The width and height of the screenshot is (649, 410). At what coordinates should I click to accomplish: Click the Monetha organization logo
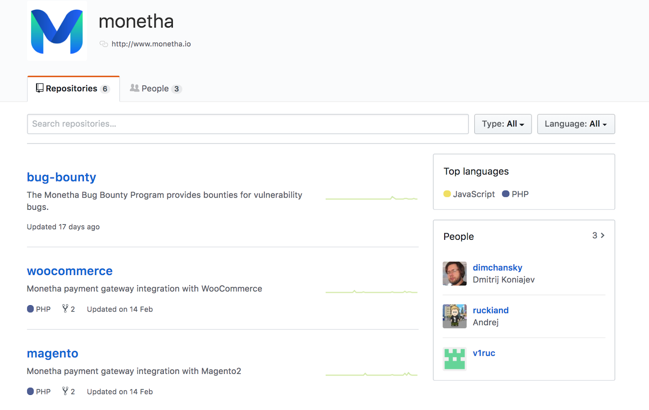coord(57,31)
